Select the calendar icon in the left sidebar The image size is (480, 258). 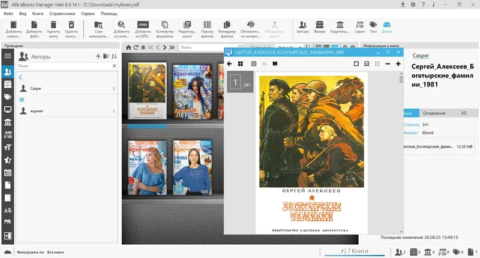8,173
